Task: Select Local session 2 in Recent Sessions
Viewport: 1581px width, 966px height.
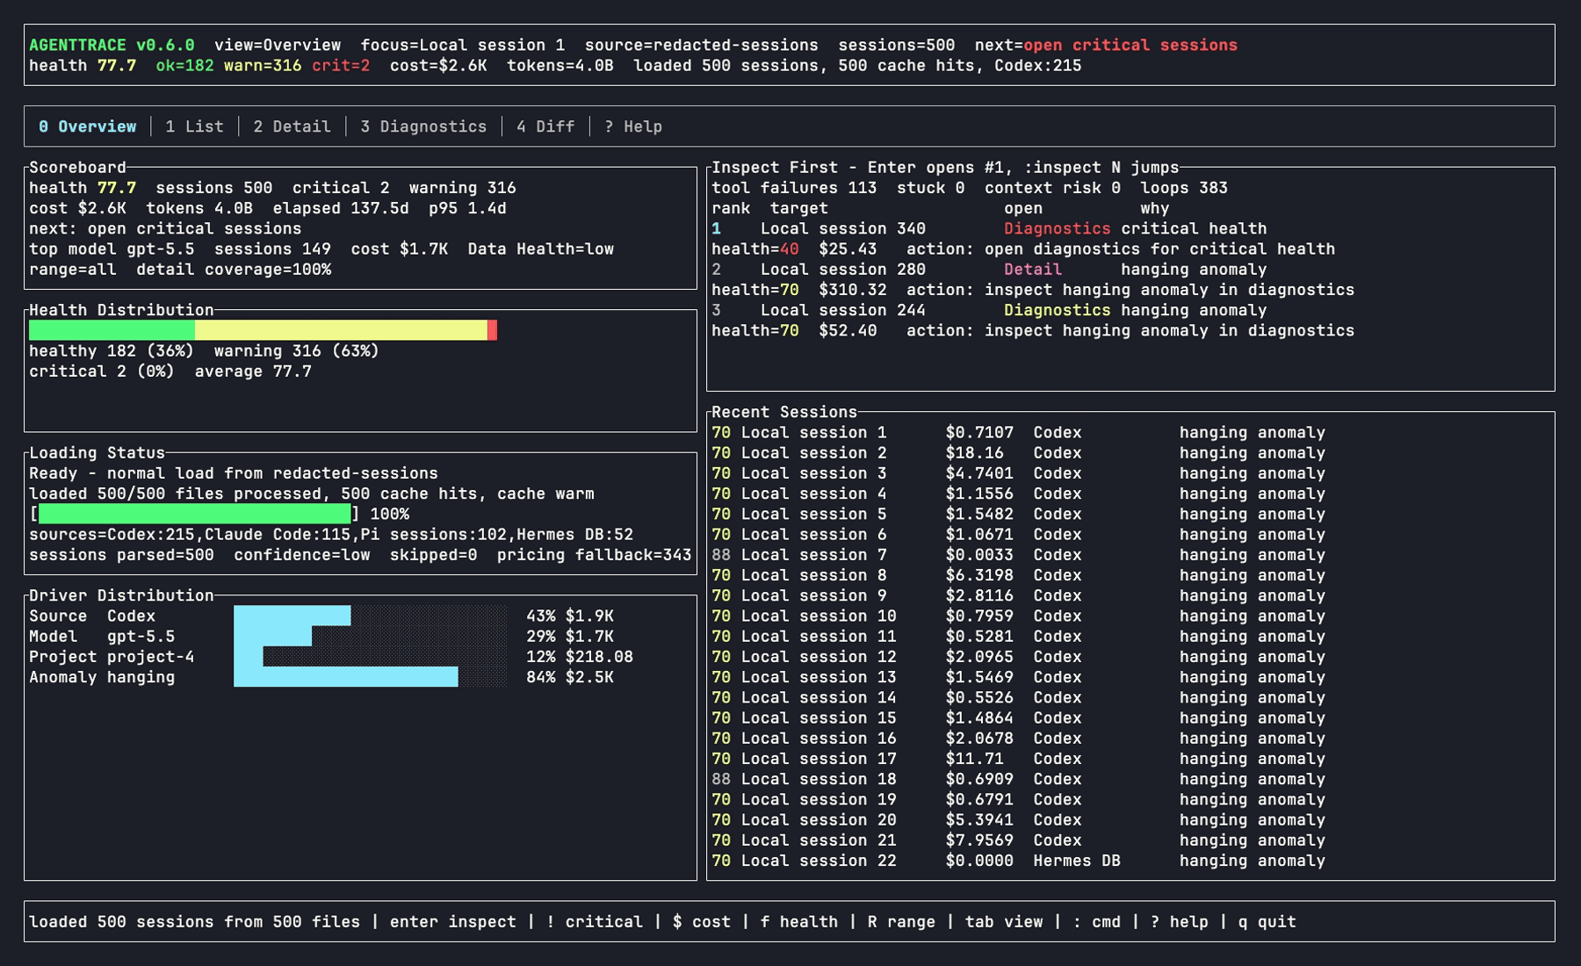Action: pos(1019,453)
